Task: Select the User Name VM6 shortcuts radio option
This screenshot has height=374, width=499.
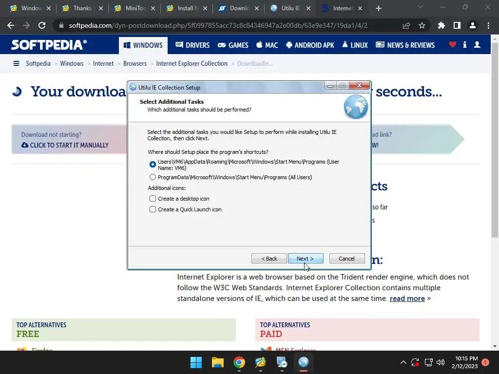Action: tap(153, 165)
